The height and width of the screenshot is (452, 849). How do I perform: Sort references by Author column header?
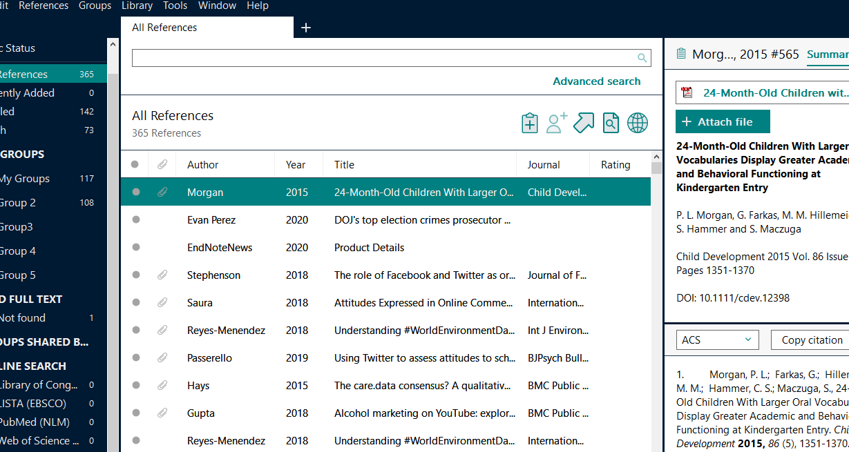pos(202,165)
